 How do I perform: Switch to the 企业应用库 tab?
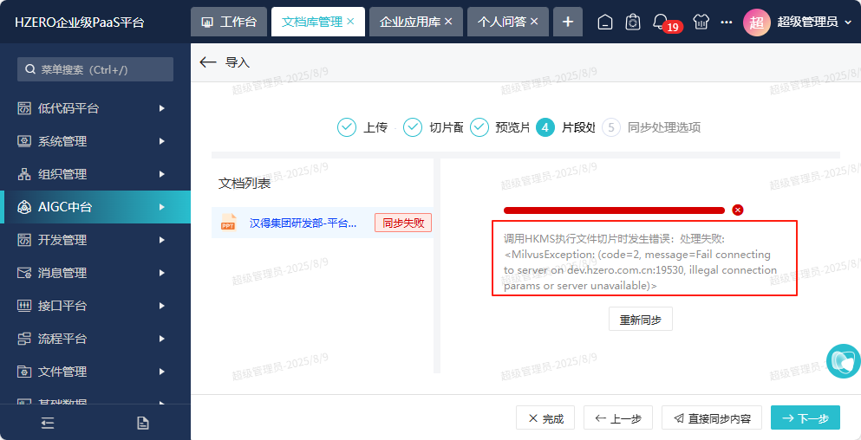click(409, 22)
